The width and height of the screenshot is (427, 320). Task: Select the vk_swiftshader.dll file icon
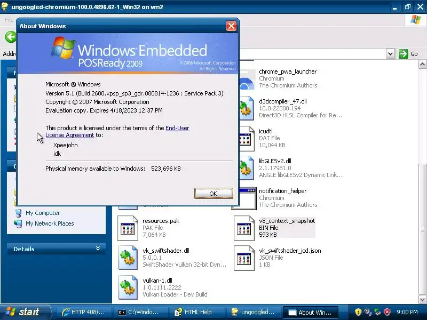click(x=128, y=258)
